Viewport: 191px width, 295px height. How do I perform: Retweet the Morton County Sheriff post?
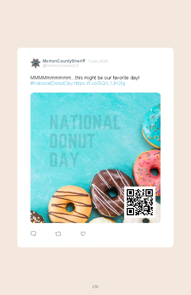point(58,234)
